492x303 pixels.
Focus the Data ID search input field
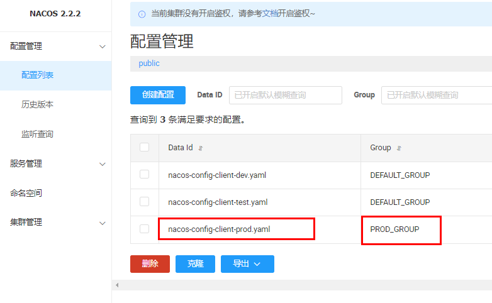[x=286, y=95]
